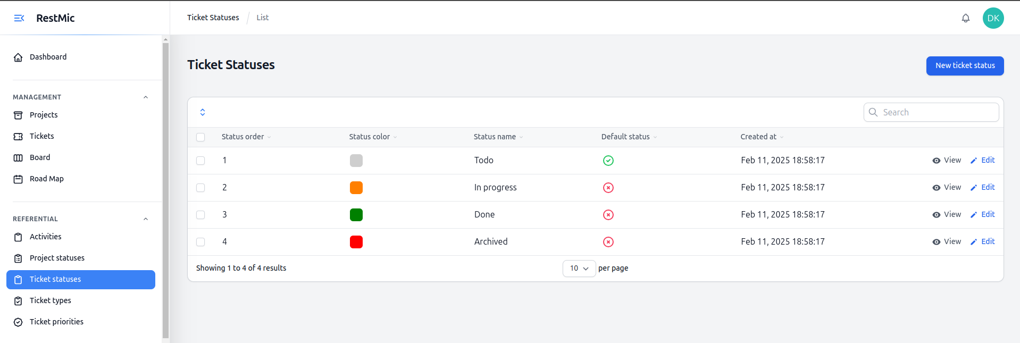
Task: Tick the select-all checkbox in table header
Action: pyautogui.click(x=200, y=137)
